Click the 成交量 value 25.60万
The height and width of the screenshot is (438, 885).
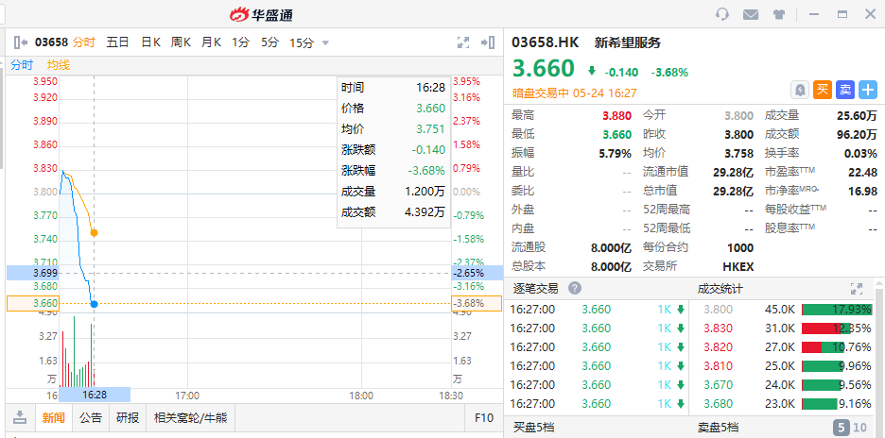(x=857, y=115)
